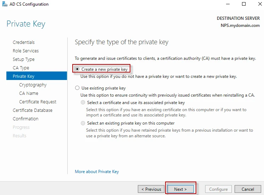Click the Previous button
Image resolution: width=264 pixels, height=195 pixels.
pyautogui.click(x=151, y=189)
